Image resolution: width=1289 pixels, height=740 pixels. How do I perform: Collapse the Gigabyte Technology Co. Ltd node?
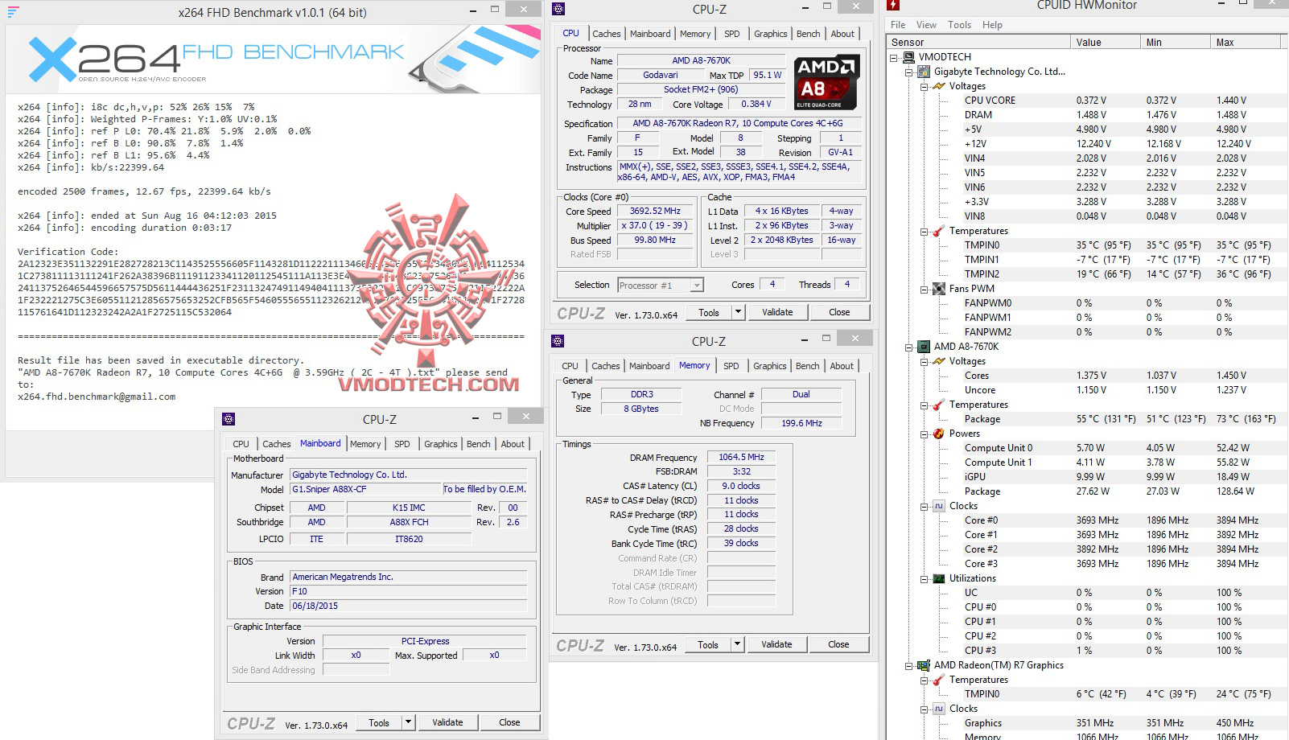[909, 72]
